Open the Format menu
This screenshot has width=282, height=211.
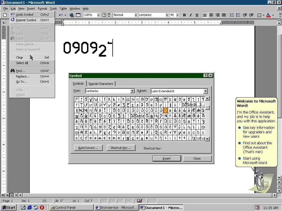[x=42, y=9]
